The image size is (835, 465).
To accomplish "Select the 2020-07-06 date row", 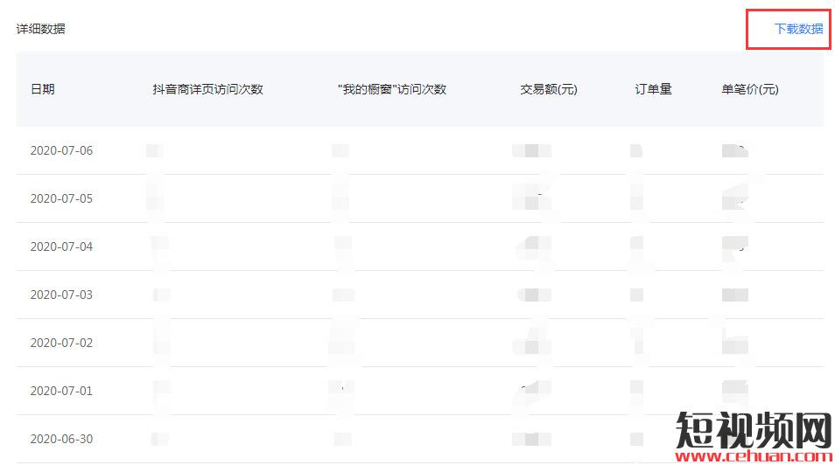I will coord(61,150).
